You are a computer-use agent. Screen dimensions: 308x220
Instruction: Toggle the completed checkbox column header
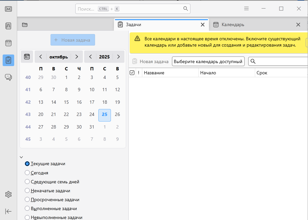click(x=132, y=73)
